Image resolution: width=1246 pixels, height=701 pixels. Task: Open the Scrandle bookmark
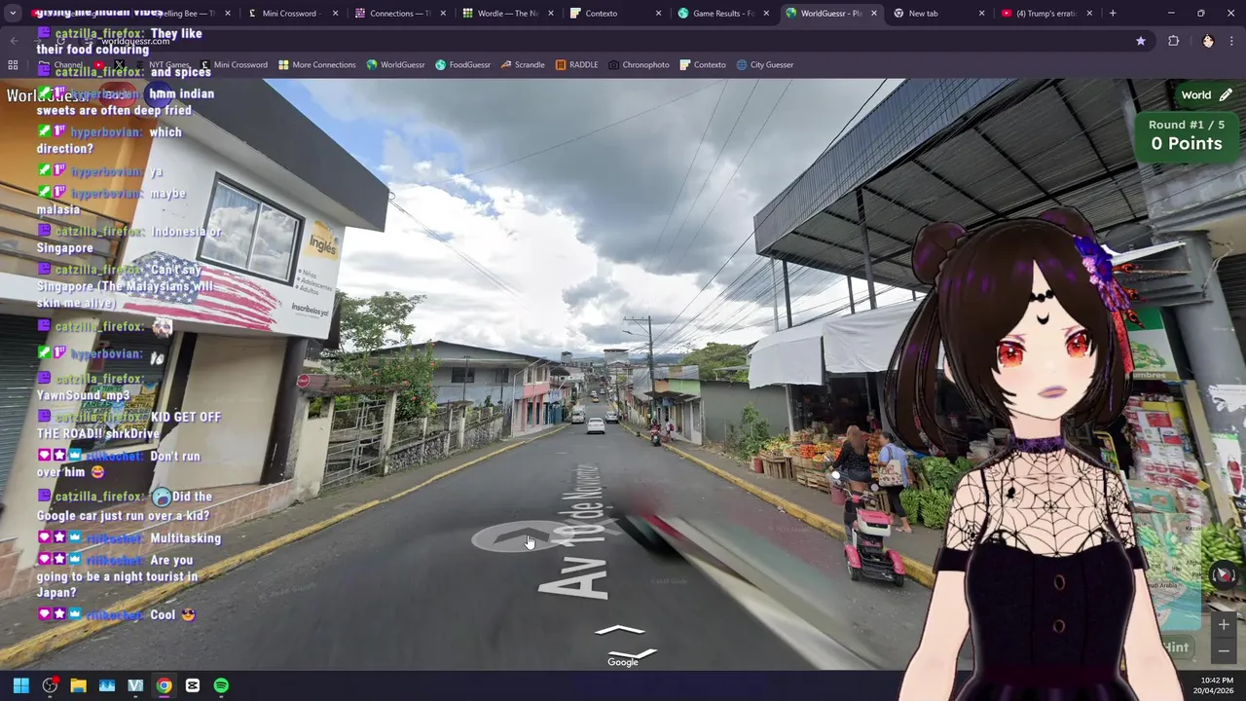pos(523,65)
